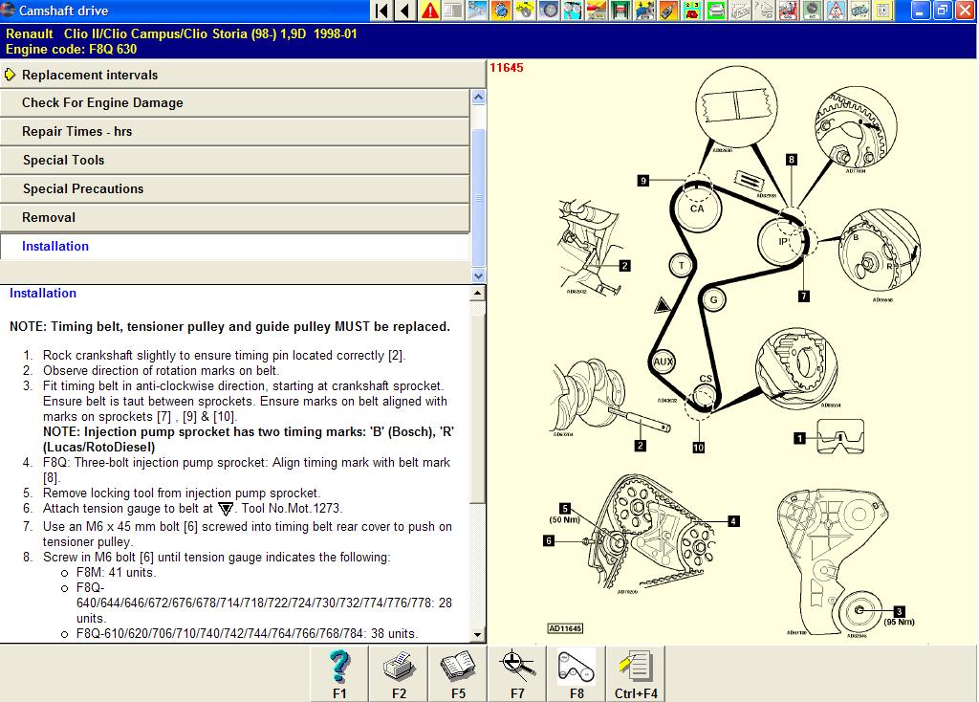Open the green vehicle lift icon
979x702 pixels.
tap(620, 11)
